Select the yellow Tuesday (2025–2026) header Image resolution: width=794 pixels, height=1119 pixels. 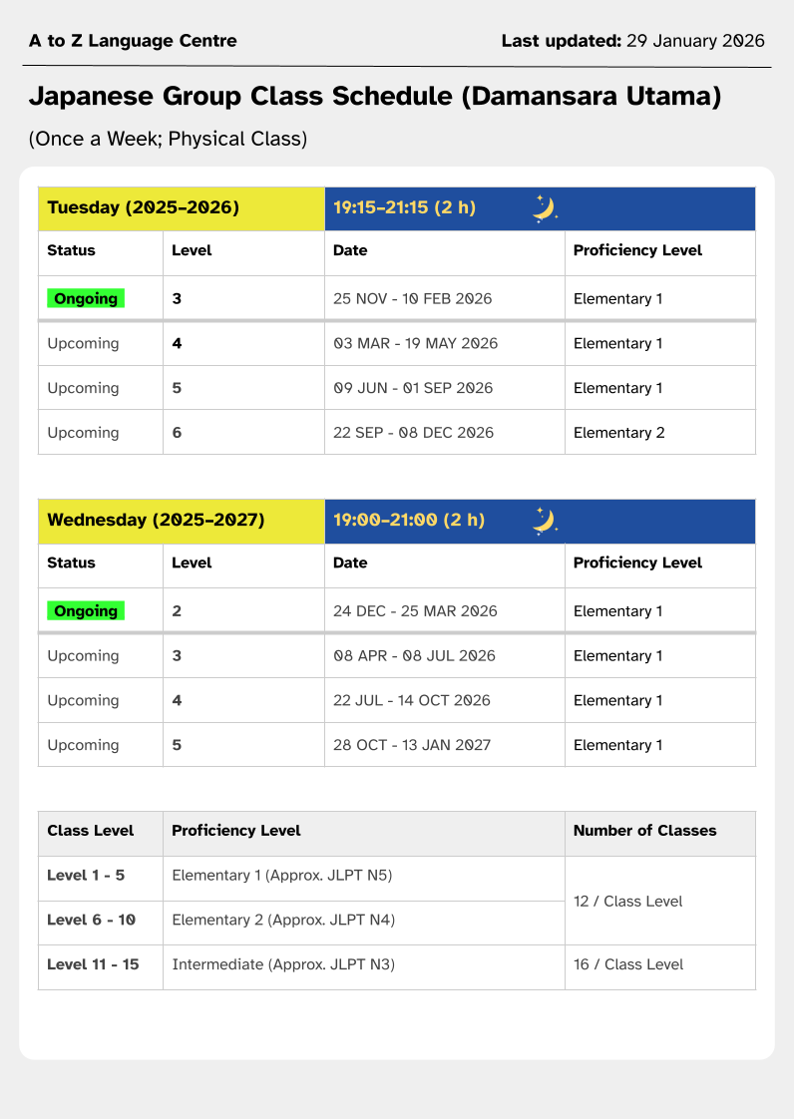144,208
